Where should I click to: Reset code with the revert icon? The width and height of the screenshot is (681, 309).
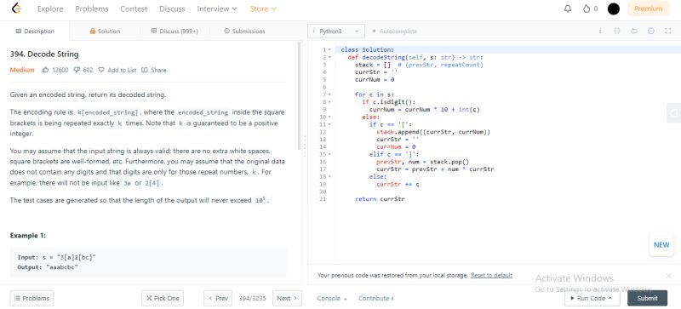tap(633, 31)
